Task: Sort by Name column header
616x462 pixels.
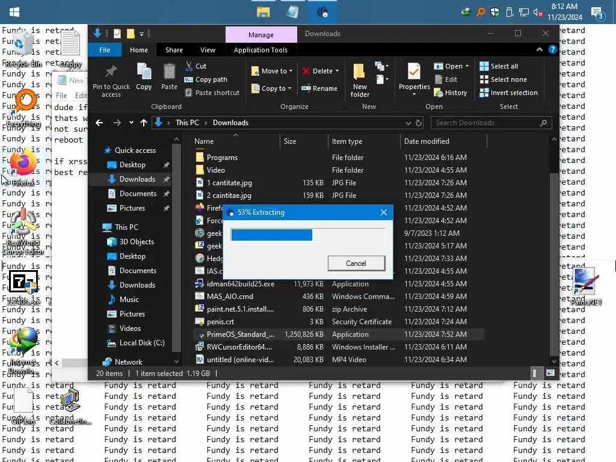Action: click(x=235, y=141)
